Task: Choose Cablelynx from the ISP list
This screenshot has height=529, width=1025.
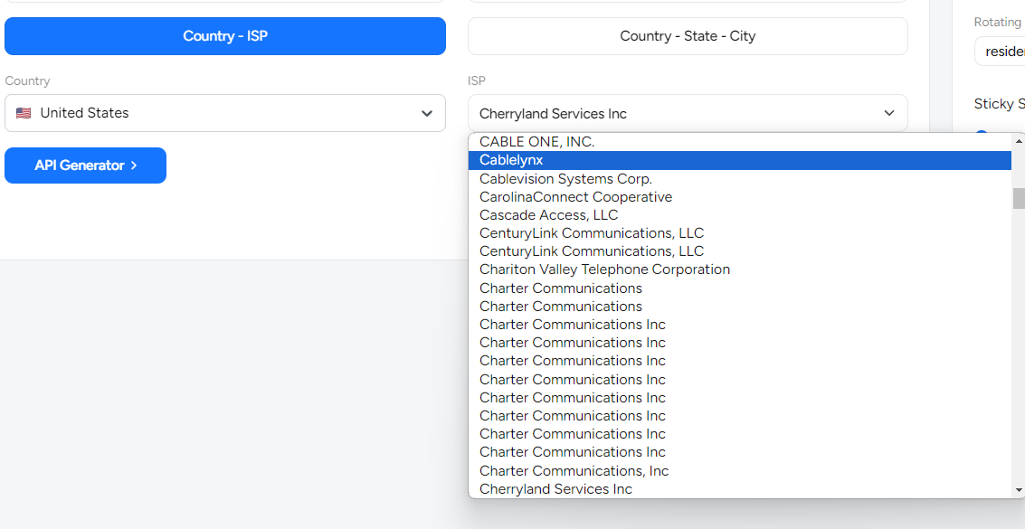Action: pos(511,160)
